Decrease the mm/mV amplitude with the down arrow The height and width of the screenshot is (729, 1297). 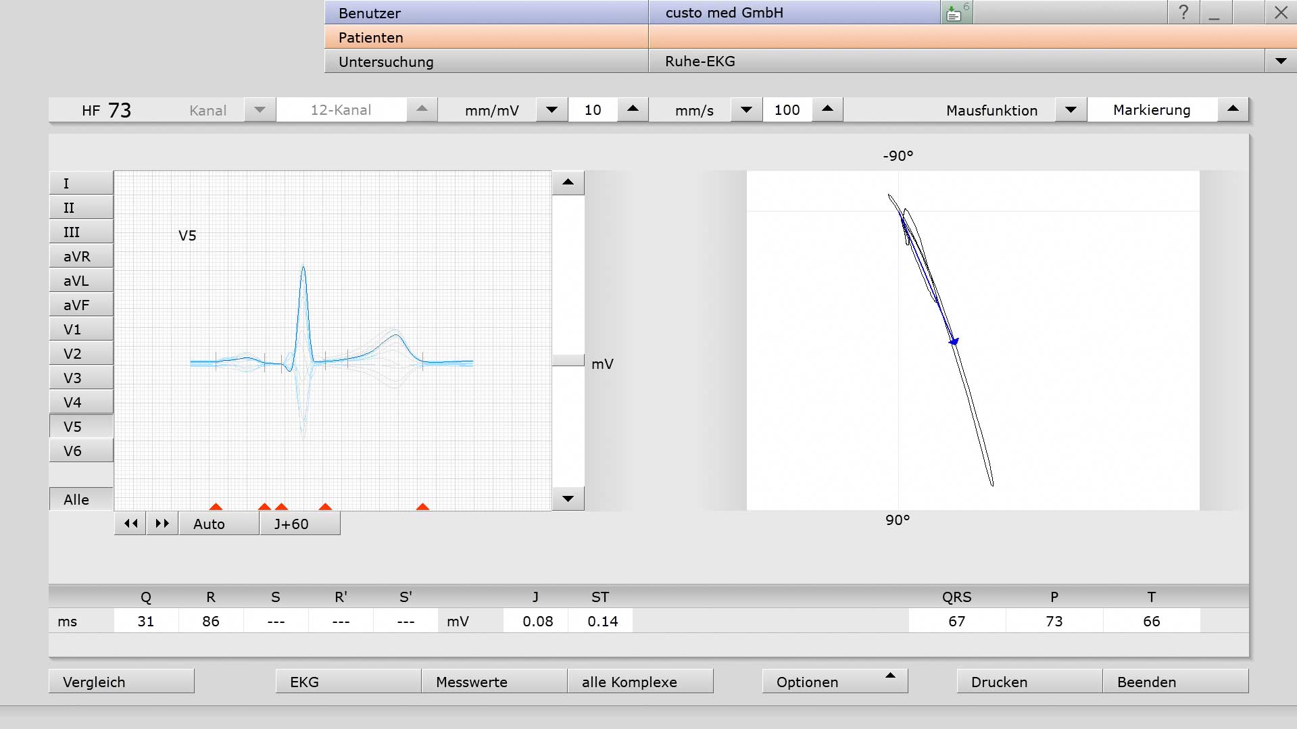pyautogui.click(x=552, y=109)
